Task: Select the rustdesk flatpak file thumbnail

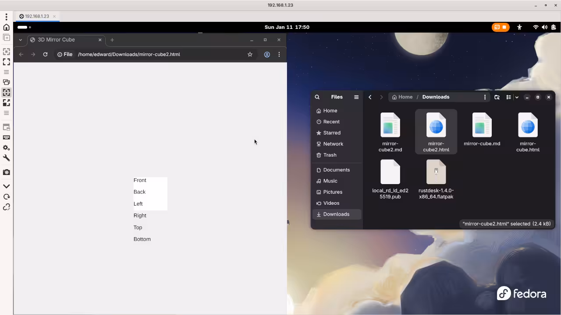Action: point(436,172)
